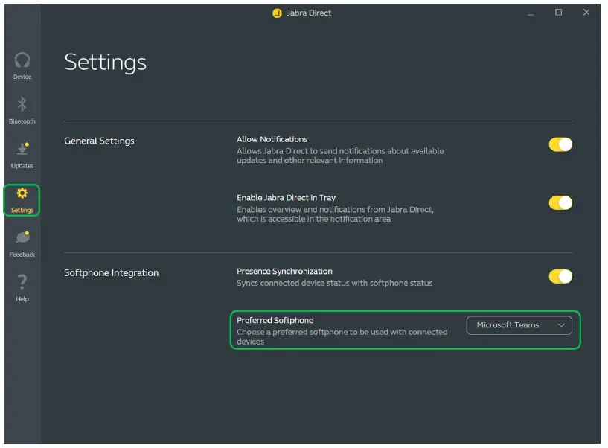Screen dimensions: 608x448
Task: Disable the Allow Notifications toggle
Action: pos(560,144)
